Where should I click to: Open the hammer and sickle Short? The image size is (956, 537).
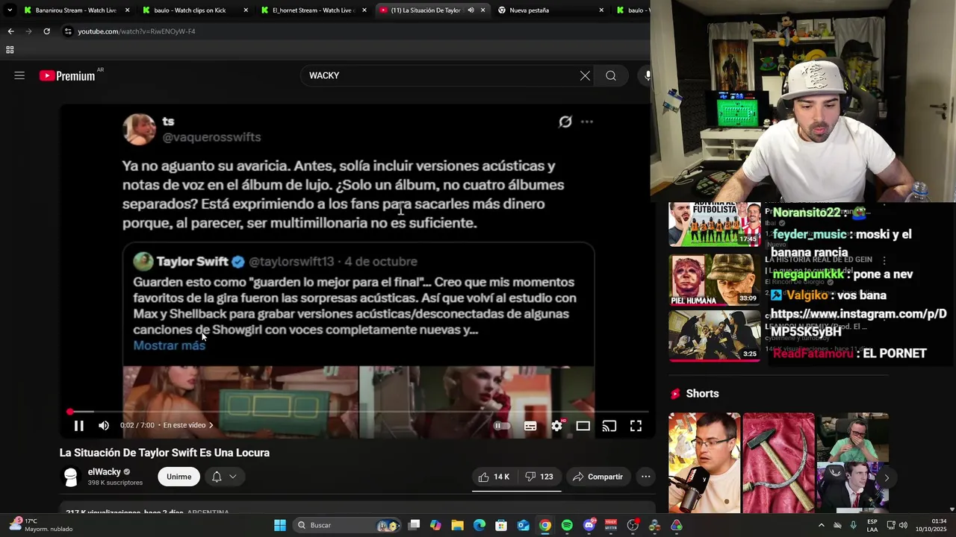pyautogui.click(x=778, y=463)
